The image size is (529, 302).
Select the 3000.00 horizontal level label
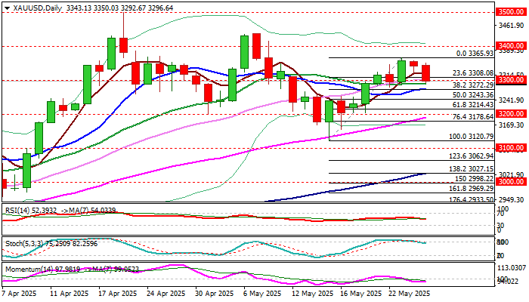click(x=511, y=182)
